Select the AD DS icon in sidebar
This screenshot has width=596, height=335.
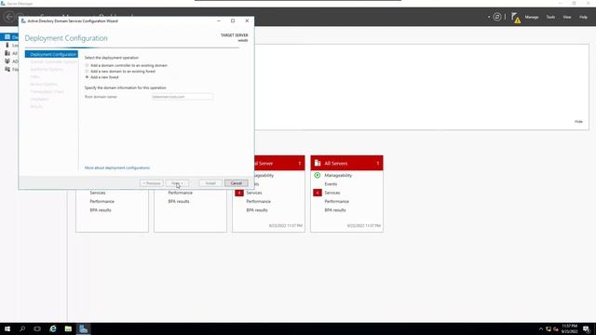(7, 61)
